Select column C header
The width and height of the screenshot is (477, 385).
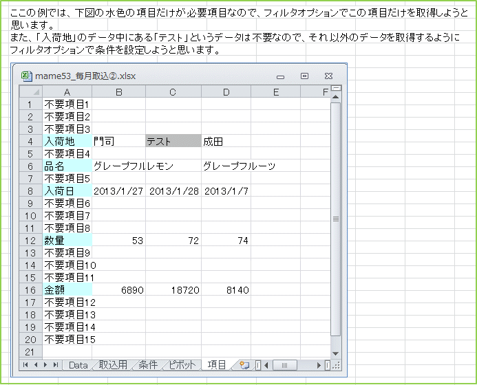tap(173, 91)
